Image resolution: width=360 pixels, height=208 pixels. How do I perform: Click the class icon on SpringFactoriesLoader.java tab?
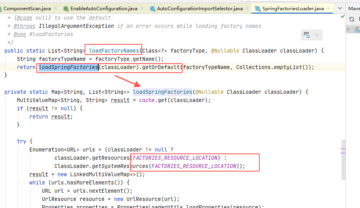[258, 9]
